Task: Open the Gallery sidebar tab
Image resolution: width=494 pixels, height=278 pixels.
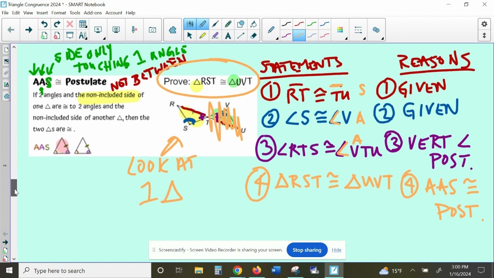Action: 6,61
